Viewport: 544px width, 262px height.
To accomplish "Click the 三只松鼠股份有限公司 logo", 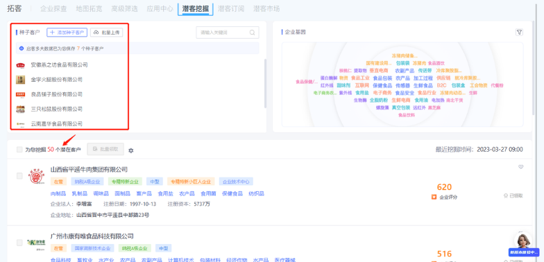I will (x=21, y=110).
